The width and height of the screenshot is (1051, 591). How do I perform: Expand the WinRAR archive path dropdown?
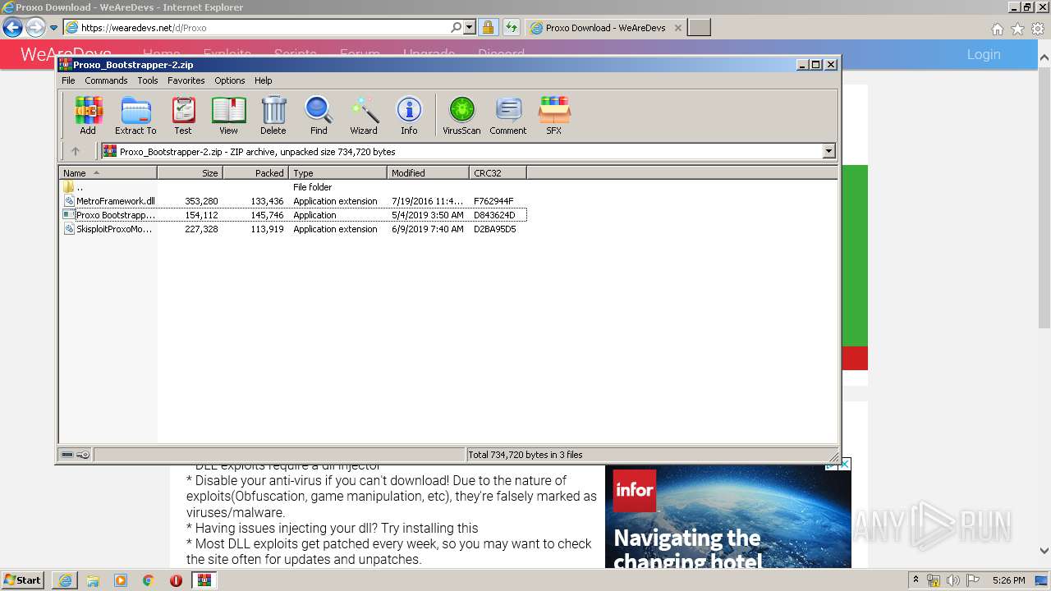pos(828,151)
